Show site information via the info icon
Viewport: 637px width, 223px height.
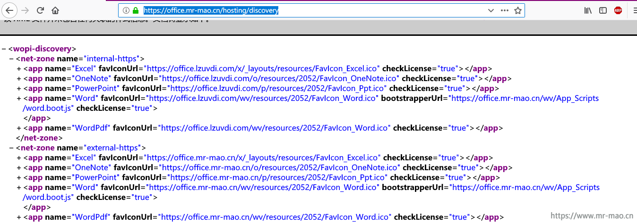pyautogui.click(x=126, y=10)
